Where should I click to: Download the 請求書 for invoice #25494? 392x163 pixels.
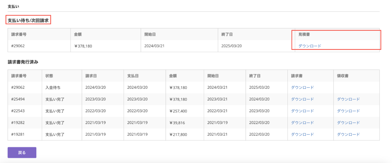pyautogui.click(x=302, y=99)
